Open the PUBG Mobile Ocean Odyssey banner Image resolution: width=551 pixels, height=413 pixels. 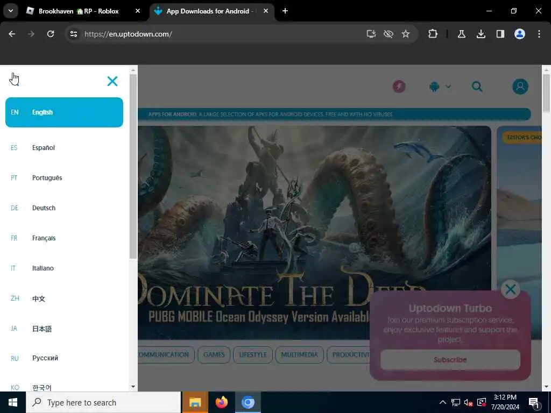(x=314, y=232)
